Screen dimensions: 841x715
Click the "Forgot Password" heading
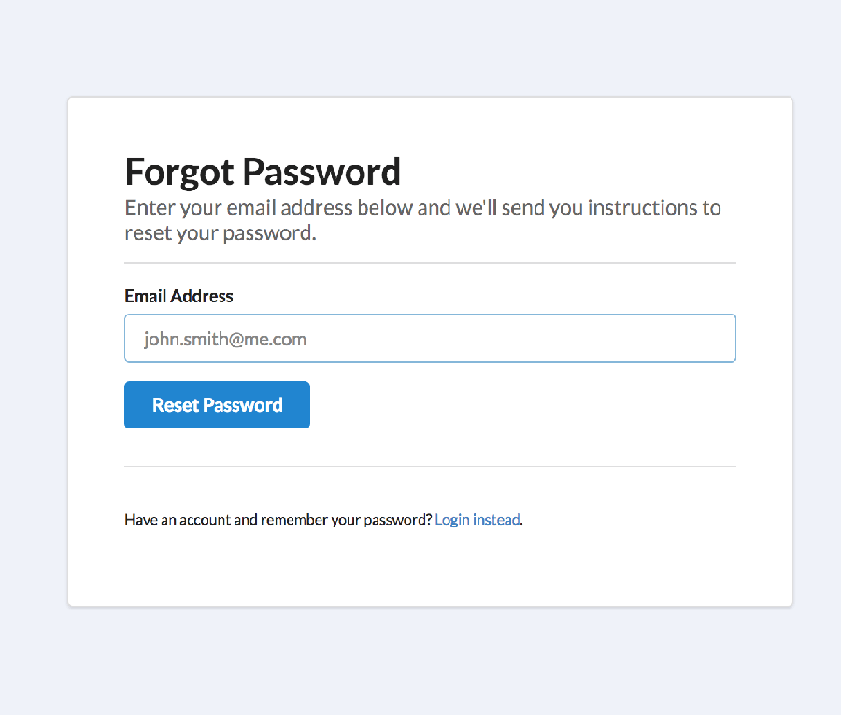click(x=263, y=172)
